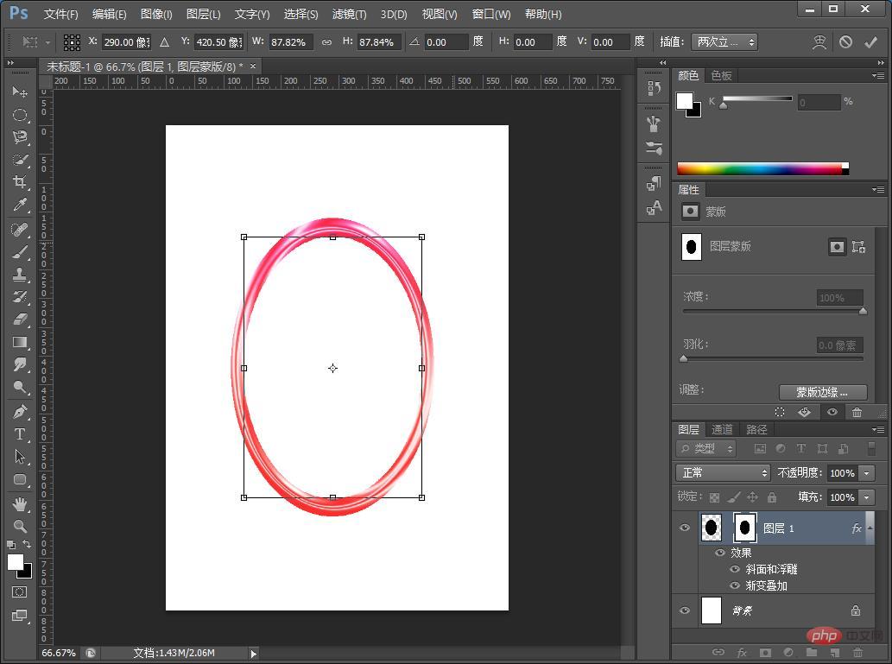Open the 图像(I) menu
This screenshot has width=892, height=664.
[156, 14]
